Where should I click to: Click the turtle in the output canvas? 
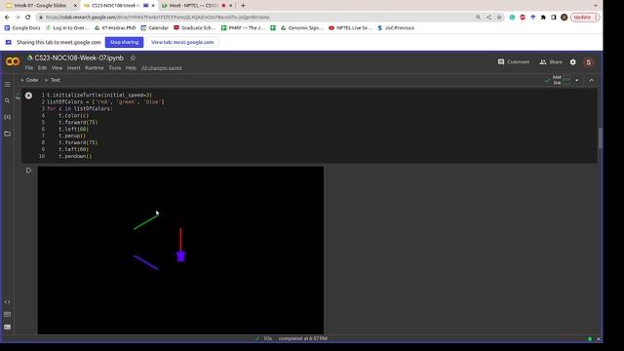pyautogui.click(x=180, y=255)
